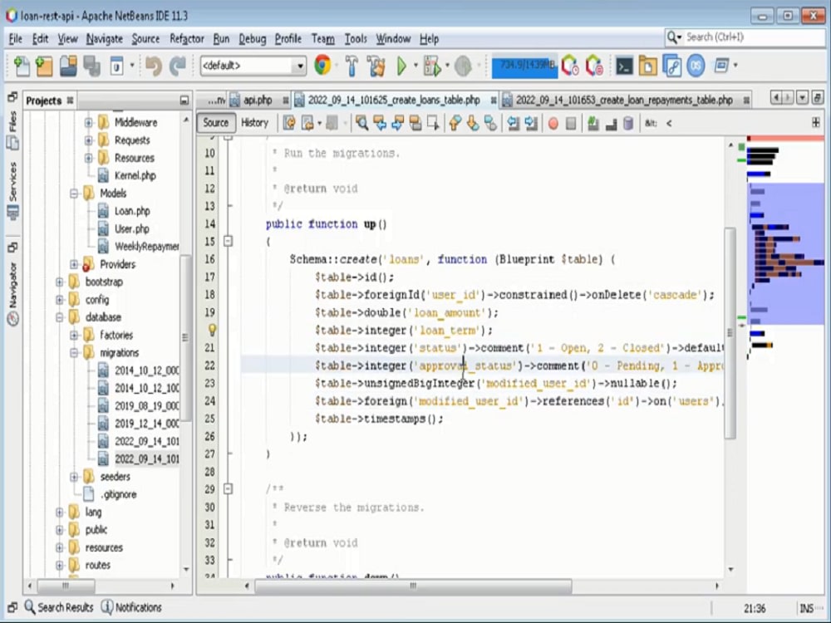Click the Redo arrow in the toolbar
The image size is (831, 623).
tap(178, 66)
